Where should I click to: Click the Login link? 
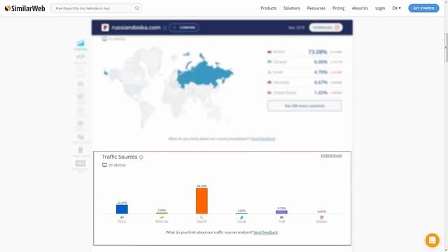pos(380,8)
